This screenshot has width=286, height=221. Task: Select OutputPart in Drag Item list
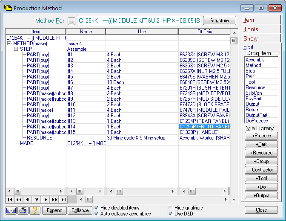click(261, 115)
